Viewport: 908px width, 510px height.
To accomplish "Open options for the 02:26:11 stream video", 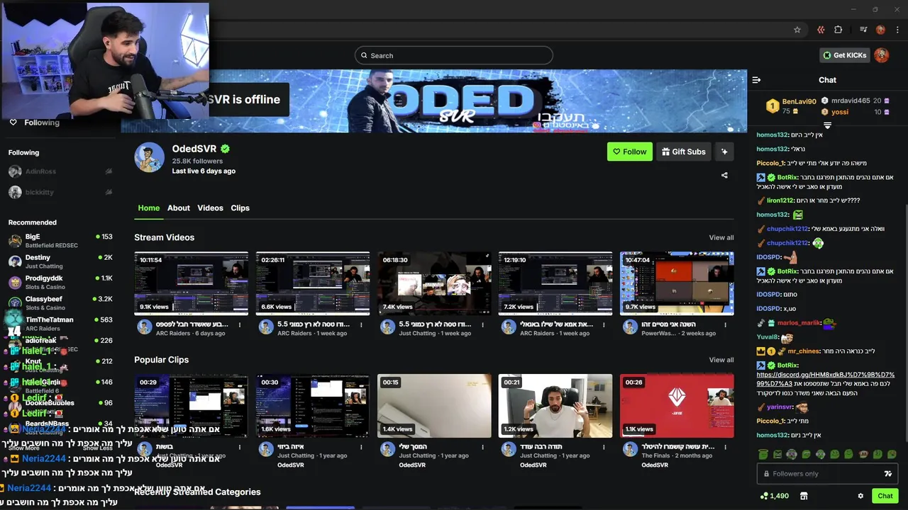I will pos(361,325).
